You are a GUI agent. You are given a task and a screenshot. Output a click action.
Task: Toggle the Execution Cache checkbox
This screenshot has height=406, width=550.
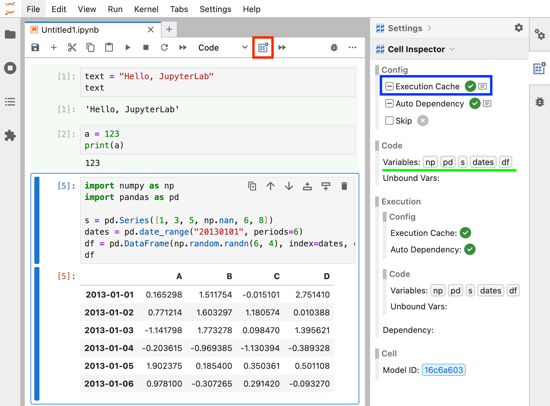coord(389,86)
